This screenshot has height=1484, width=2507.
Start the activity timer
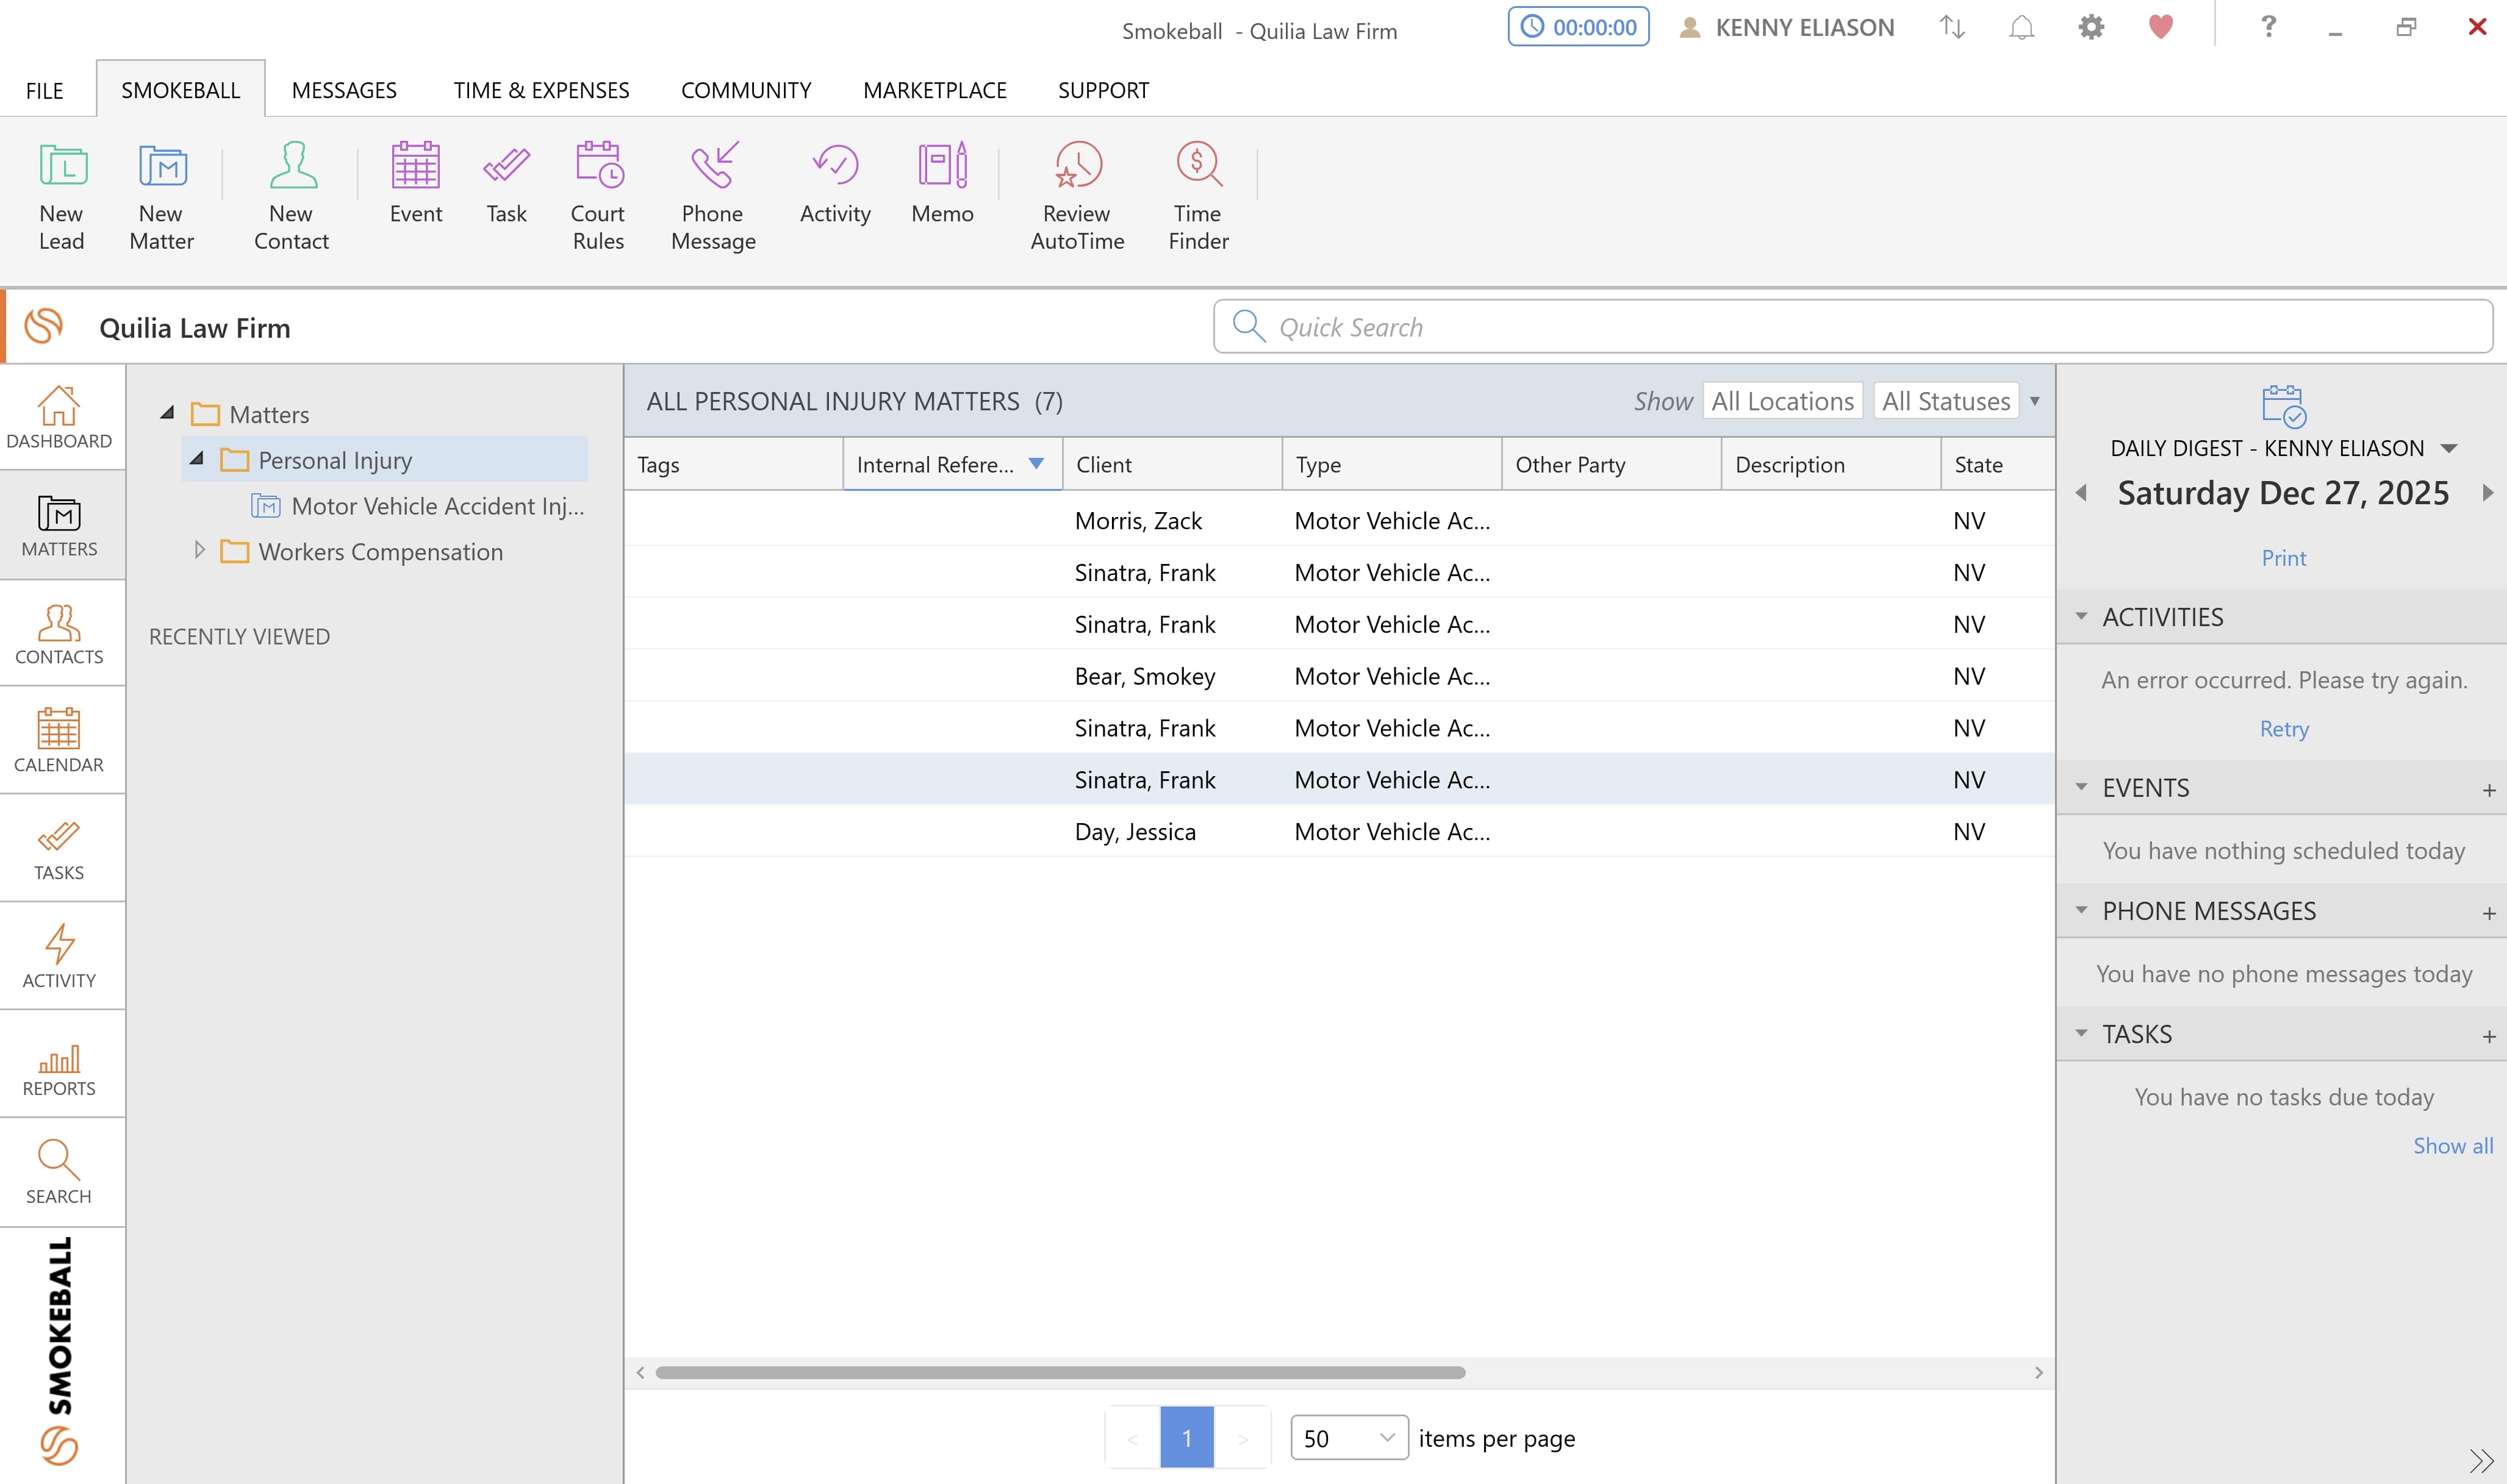1577,26
